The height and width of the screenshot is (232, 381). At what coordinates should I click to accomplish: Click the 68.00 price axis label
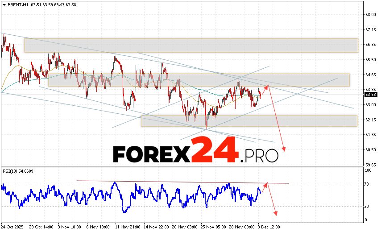tap(370, 15)
